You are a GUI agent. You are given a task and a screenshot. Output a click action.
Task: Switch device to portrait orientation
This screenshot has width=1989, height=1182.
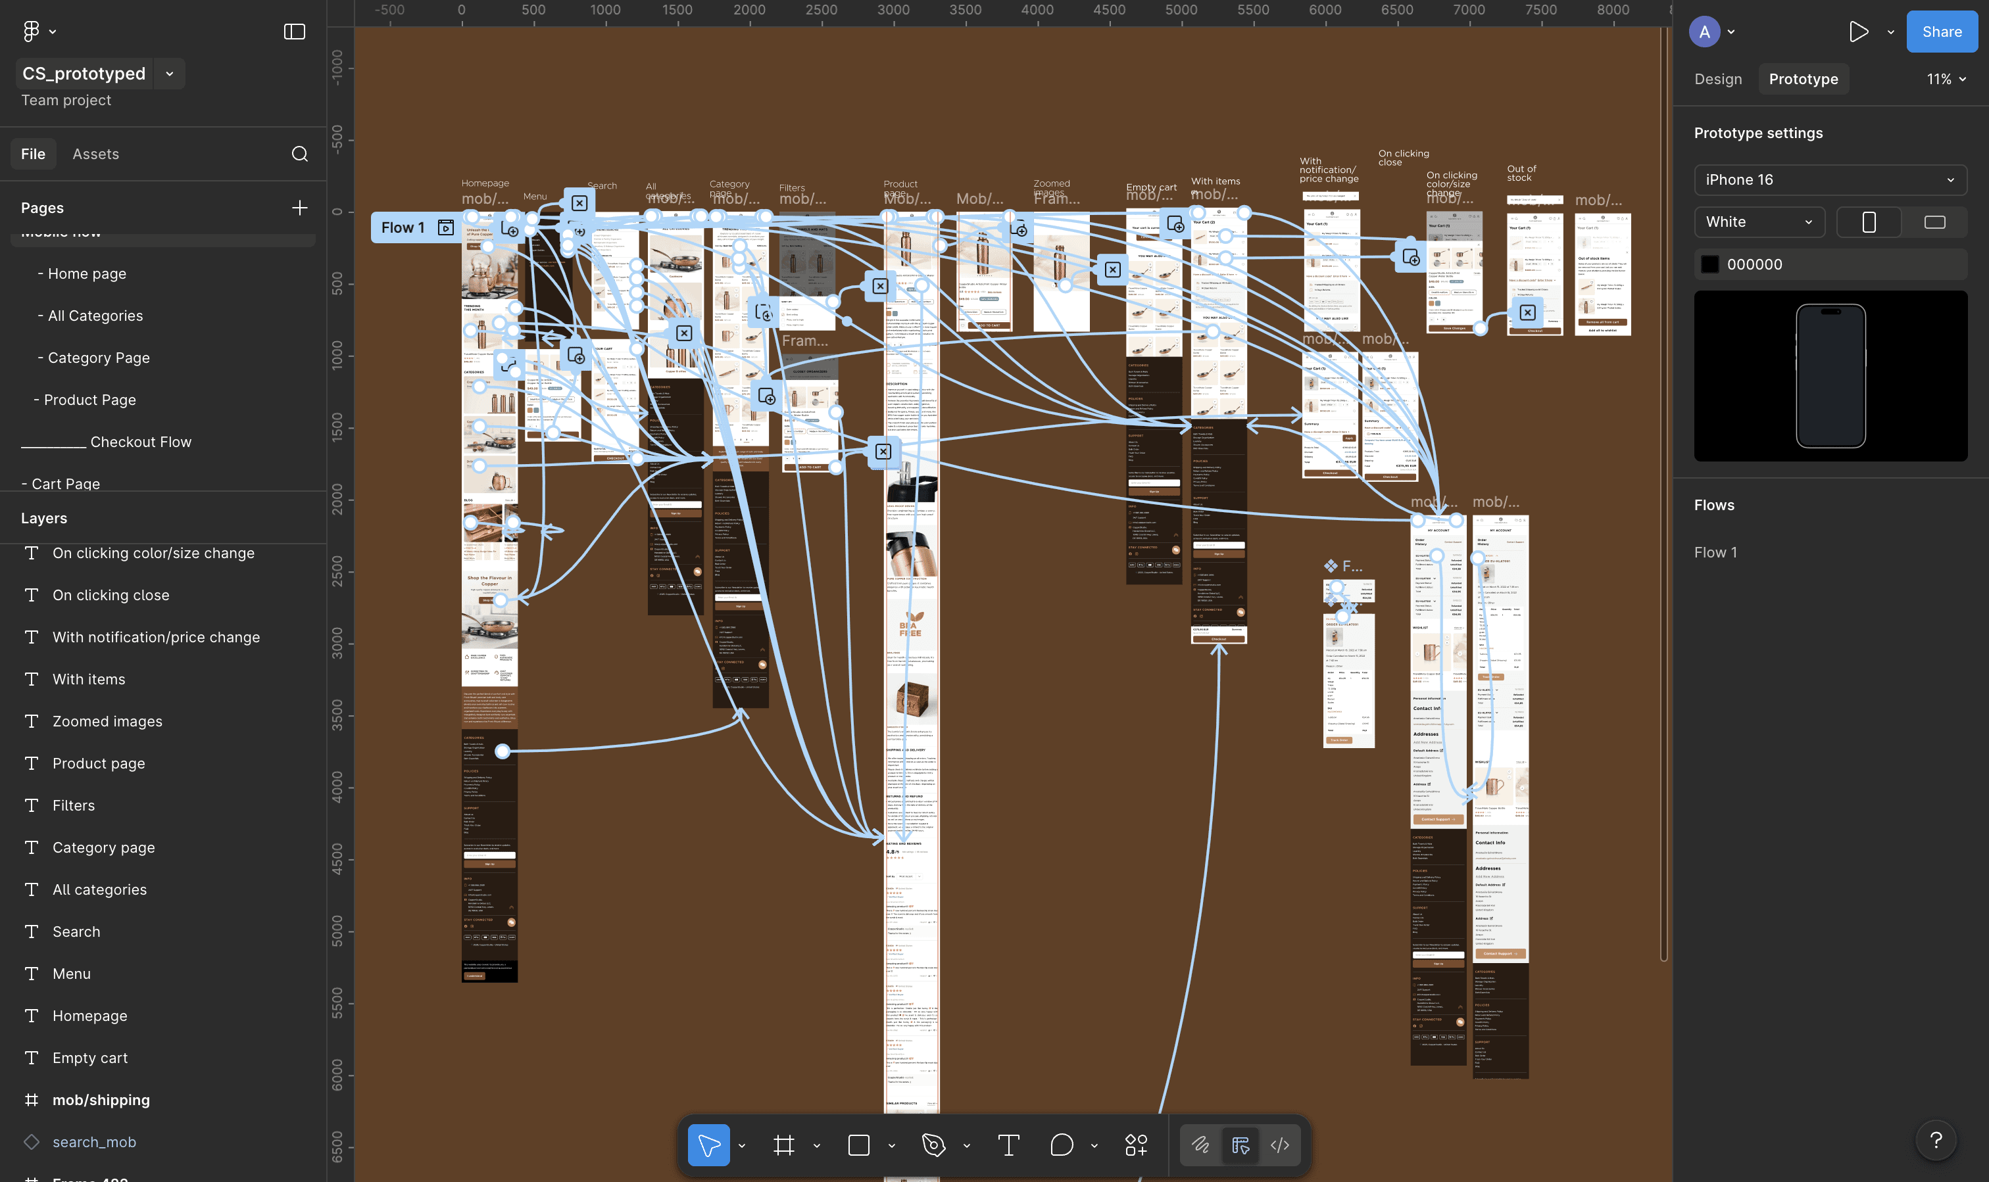1869,222
